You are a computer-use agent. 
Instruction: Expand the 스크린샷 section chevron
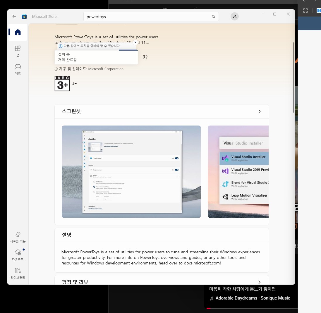point(259,111)
